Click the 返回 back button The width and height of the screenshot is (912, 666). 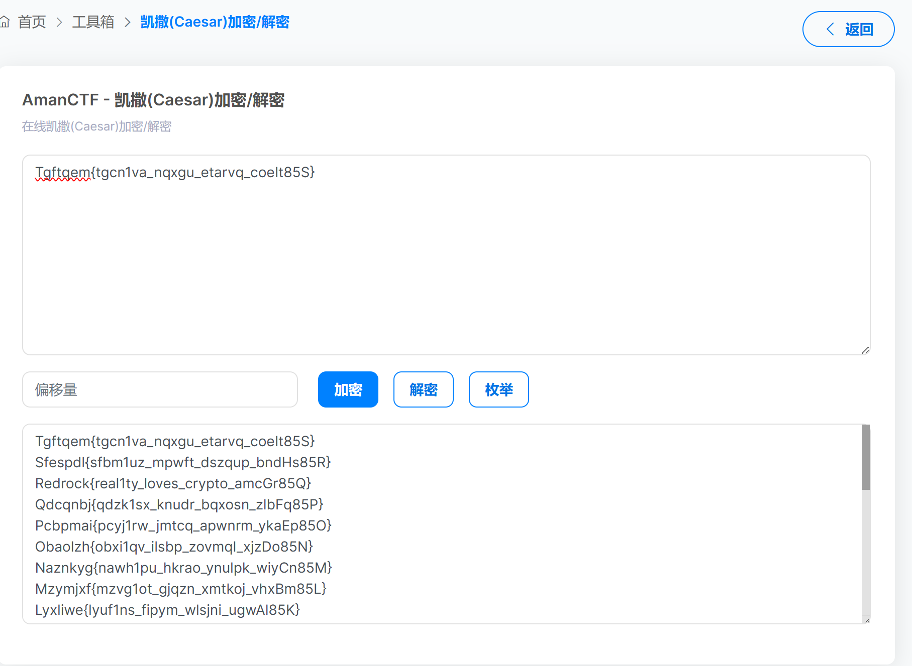[848, 29]
